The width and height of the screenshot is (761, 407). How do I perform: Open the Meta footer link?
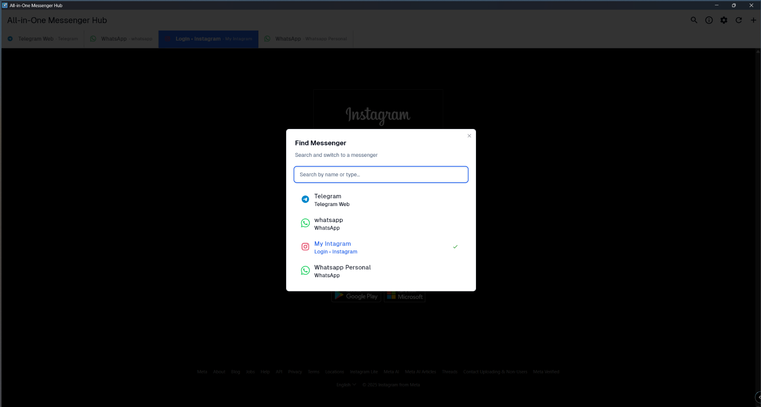202,372
